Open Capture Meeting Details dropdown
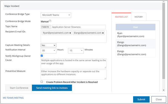 [x=49, y=45]
